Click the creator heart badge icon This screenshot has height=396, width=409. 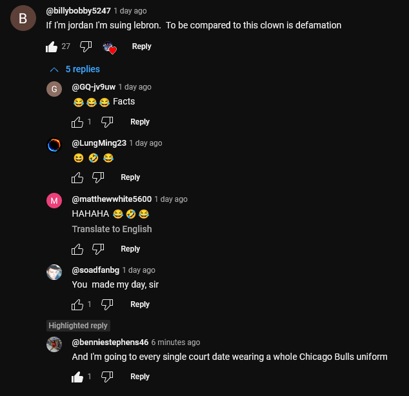coord(110,48)
